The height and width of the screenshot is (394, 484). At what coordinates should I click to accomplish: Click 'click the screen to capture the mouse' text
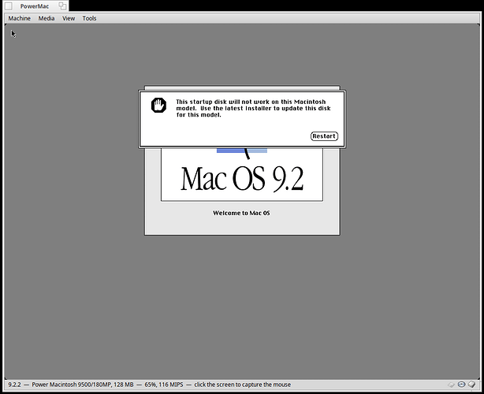point(242,385)
